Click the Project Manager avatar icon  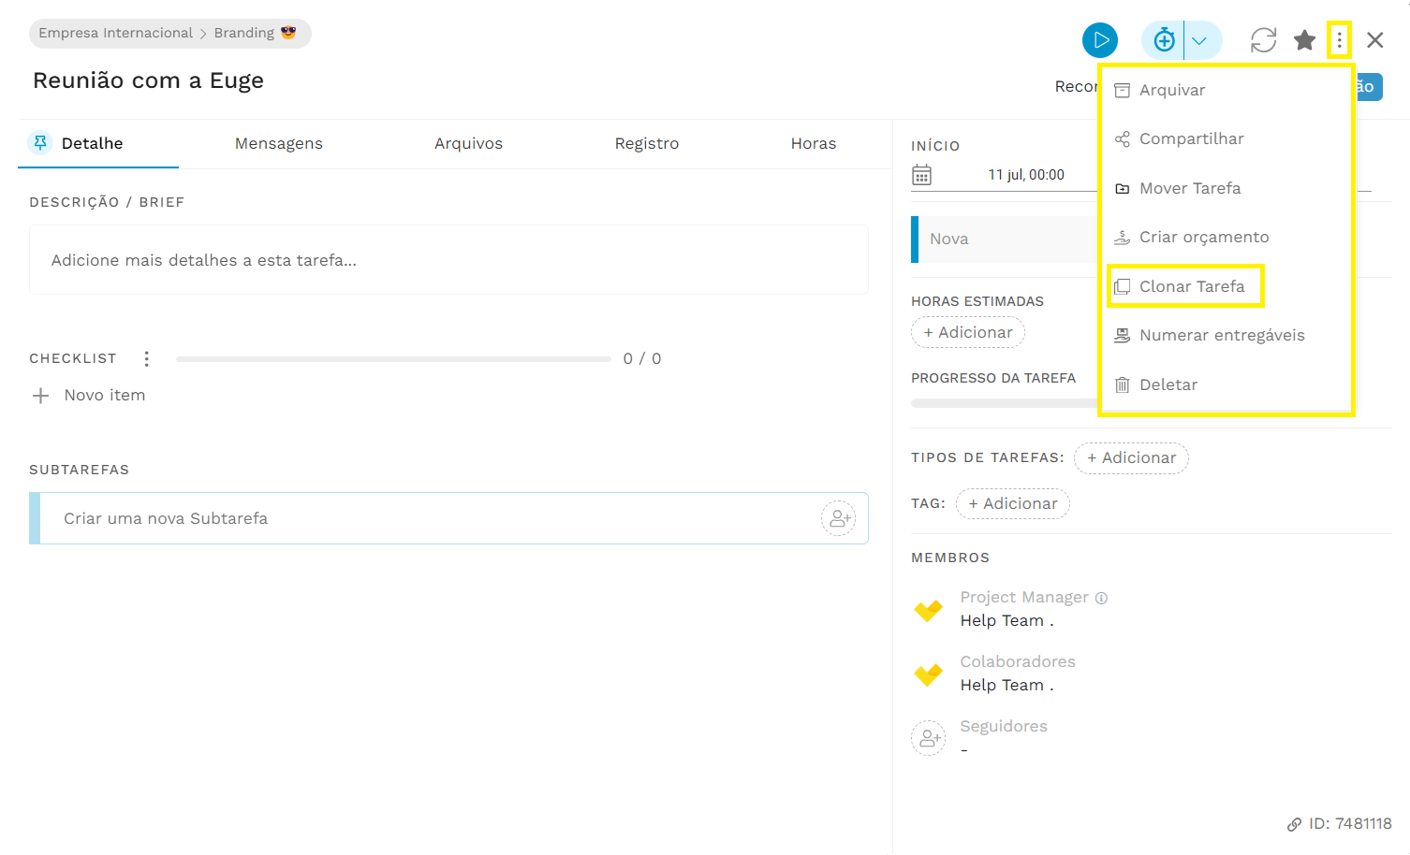(928, 610)
